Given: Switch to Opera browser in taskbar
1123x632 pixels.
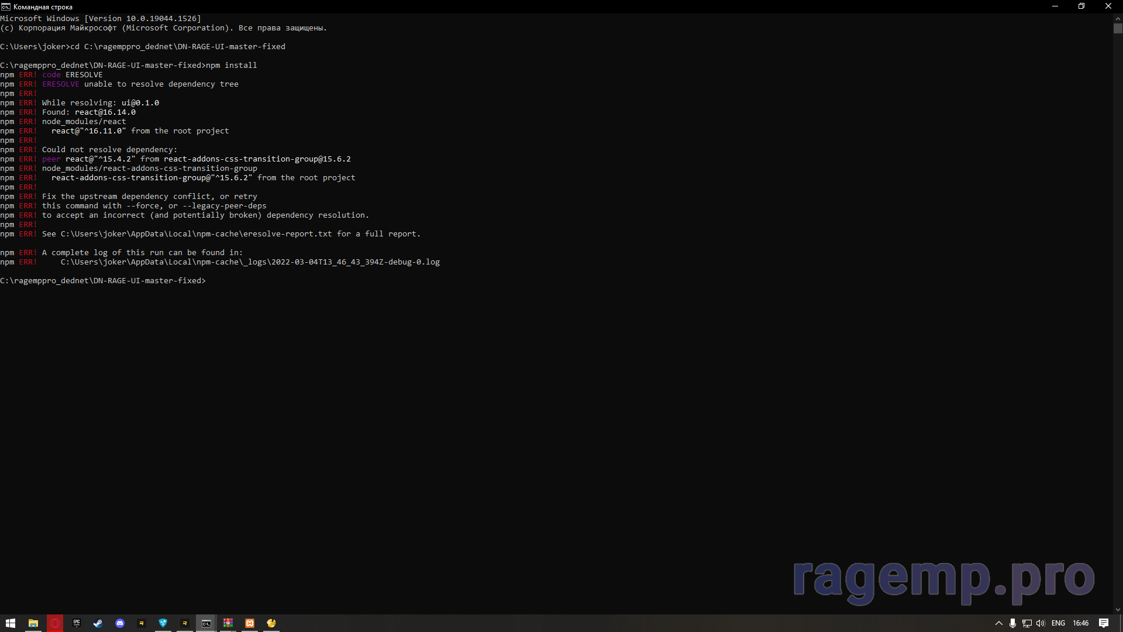Looking at the screenshot, I should (x=55, y=623).
